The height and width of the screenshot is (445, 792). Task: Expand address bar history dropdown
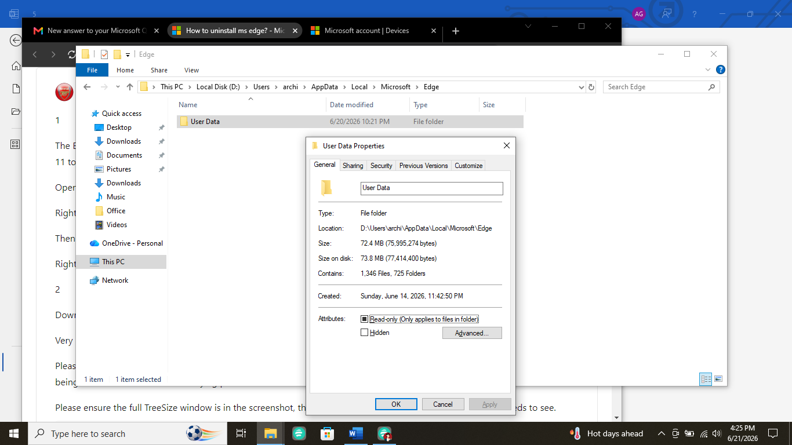582,87
